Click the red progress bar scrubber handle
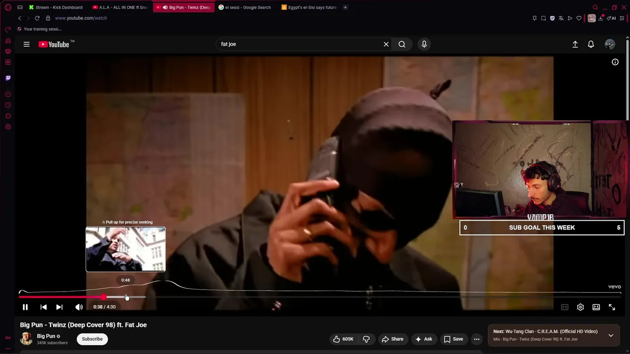The image size is (630, 354). 104,297
